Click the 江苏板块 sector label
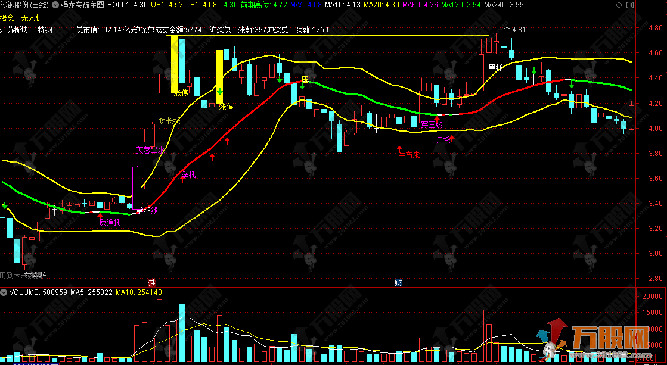 [14, 30]
